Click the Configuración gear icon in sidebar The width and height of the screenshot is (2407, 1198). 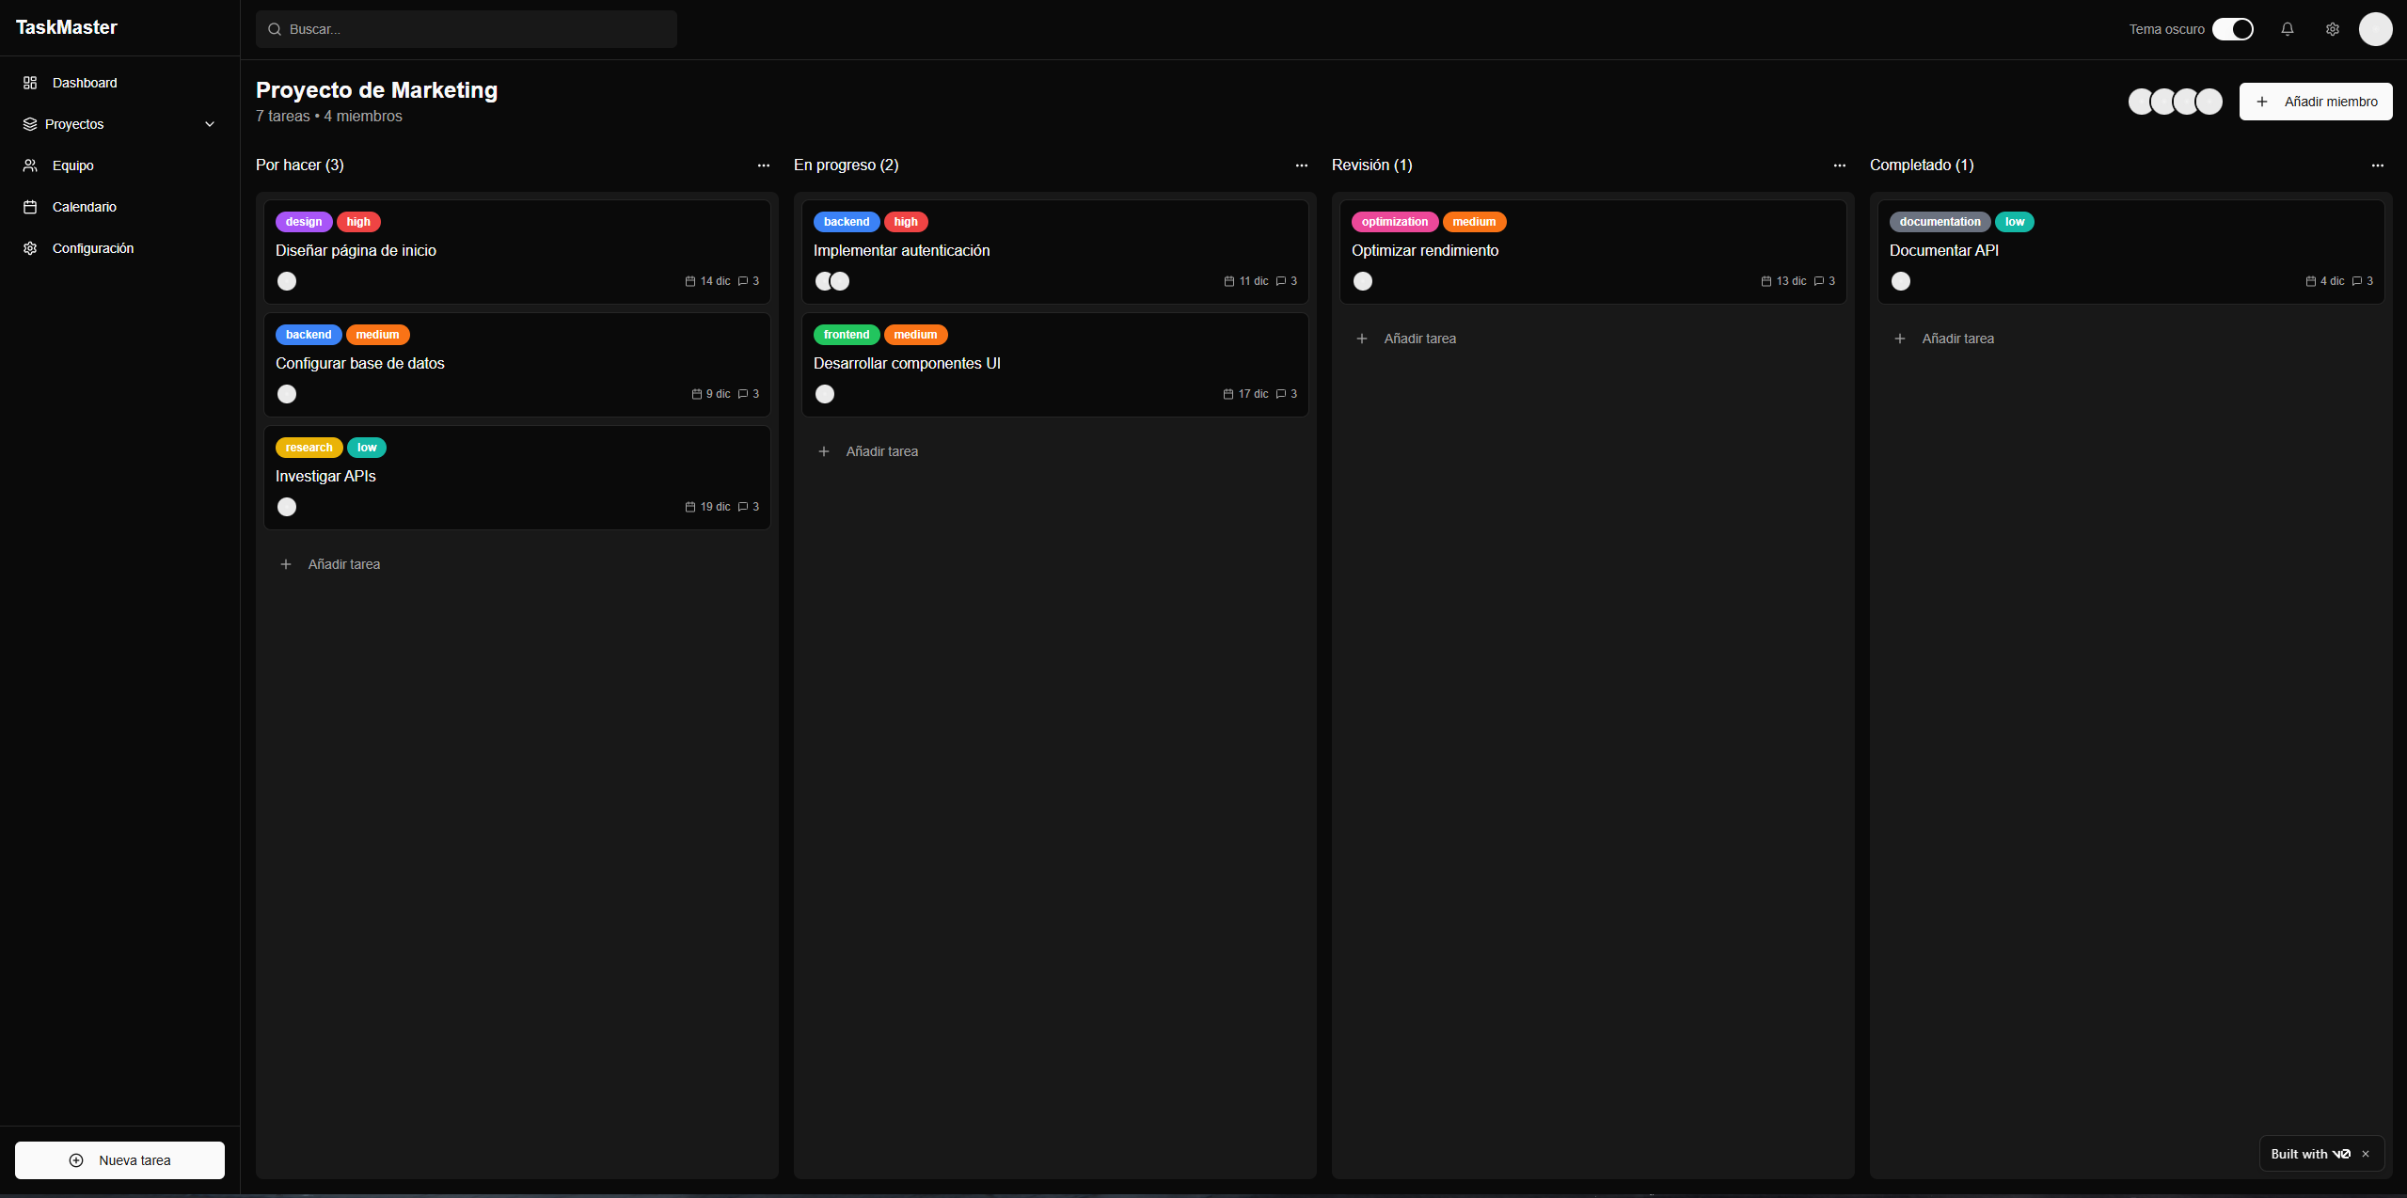[x=30, y=248]
